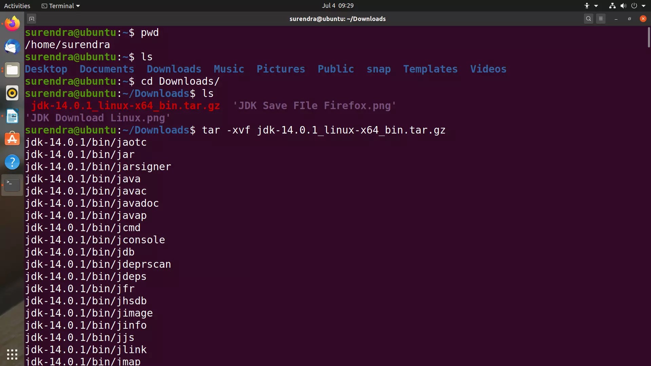The image size is (651, 366).
Task: Open LibreOffice Writer from the dock
Action: pos(12,116)
